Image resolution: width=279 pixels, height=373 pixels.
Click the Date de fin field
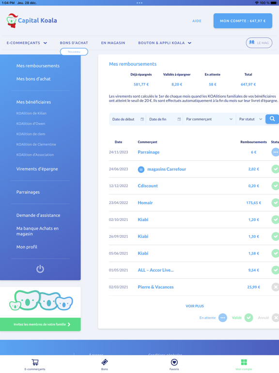(165, 119)
